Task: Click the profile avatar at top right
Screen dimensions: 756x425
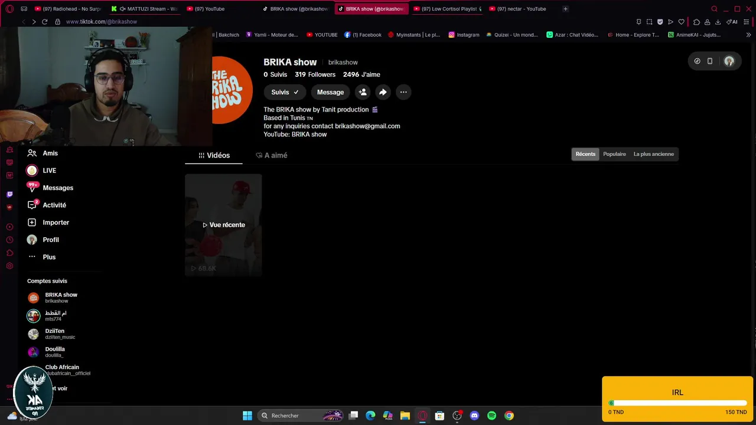Action: (729, 61)
